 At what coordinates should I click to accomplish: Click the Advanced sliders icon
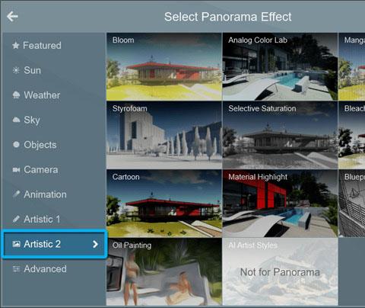click(16, 268)
